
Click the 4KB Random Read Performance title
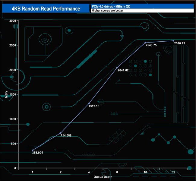click(x=45, y=8)
